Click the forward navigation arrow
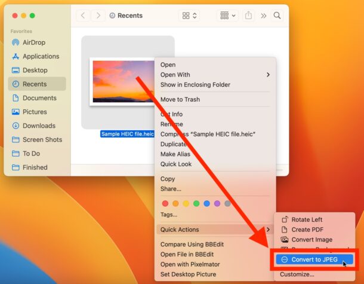Viewport: 364px width, 284px height. 97,16
